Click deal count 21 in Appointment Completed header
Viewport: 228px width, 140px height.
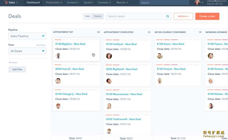(x=149, y=32)
